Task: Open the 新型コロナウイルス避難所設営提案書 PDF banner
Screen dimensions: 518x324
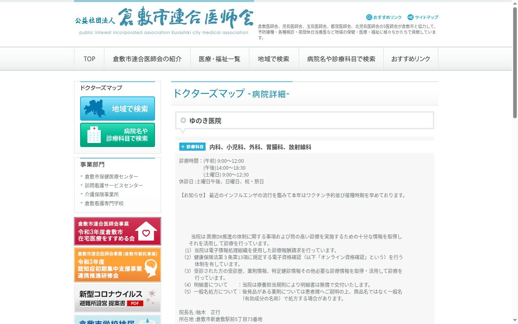Action: pos(117,298)
